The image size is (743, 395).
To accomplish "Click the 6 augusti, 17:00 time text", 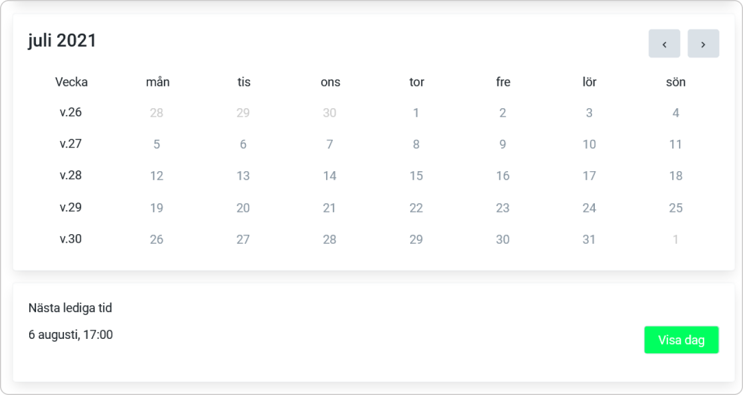I will [x=71, y=335].
